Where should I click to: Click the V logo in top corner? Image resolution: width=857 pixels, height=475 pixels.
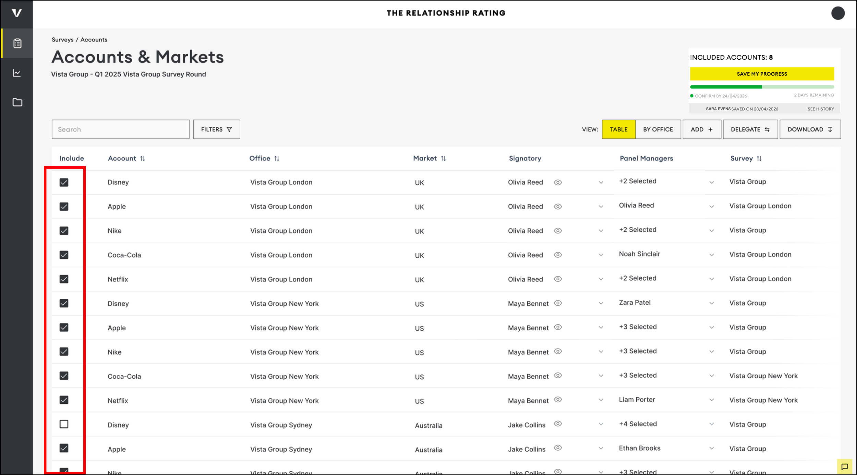[16, 13]
